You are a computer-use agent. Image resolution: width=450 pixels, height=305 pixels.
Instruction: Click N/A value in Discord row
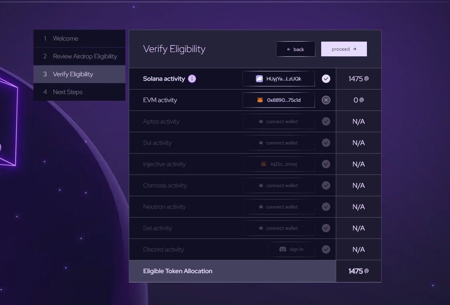(358, 249)
